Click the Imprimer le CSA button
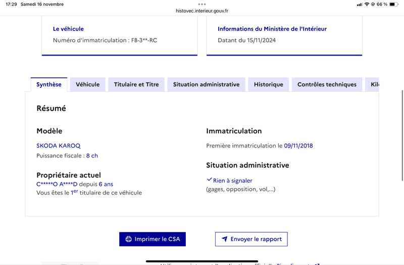404x265 pixels. [x=153, y=239]
